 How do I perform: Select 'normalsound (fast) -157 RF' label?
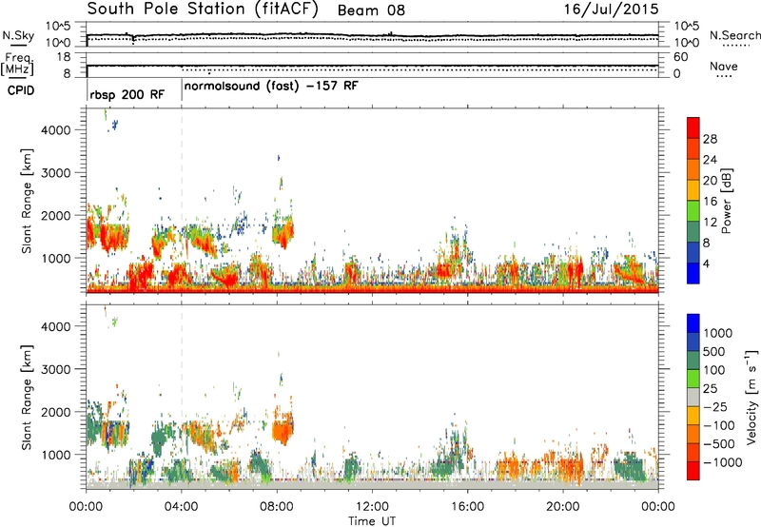[271, 87]
